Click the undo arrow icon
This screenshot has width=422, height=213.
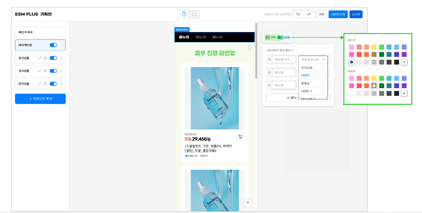click(x=298, y=14)
